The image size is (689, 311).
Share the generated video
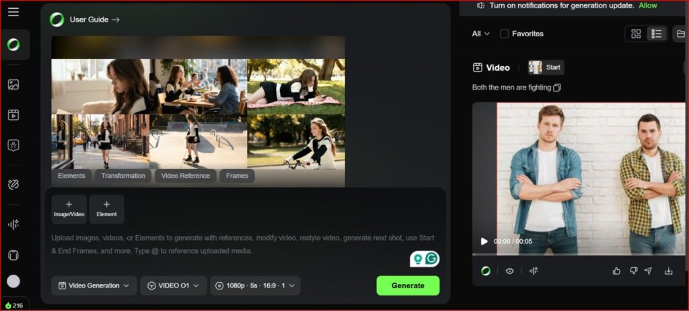(x=648, y=271)
